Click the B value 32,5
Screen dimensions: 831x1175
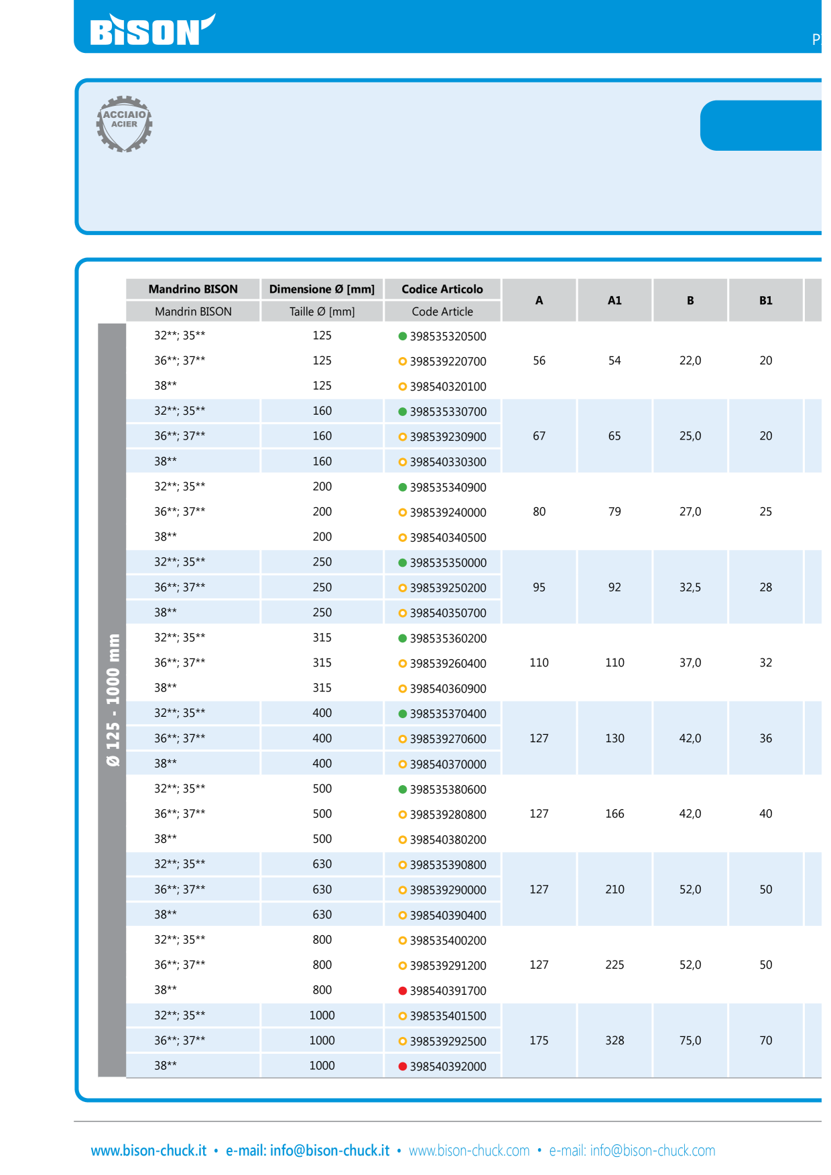690,587
